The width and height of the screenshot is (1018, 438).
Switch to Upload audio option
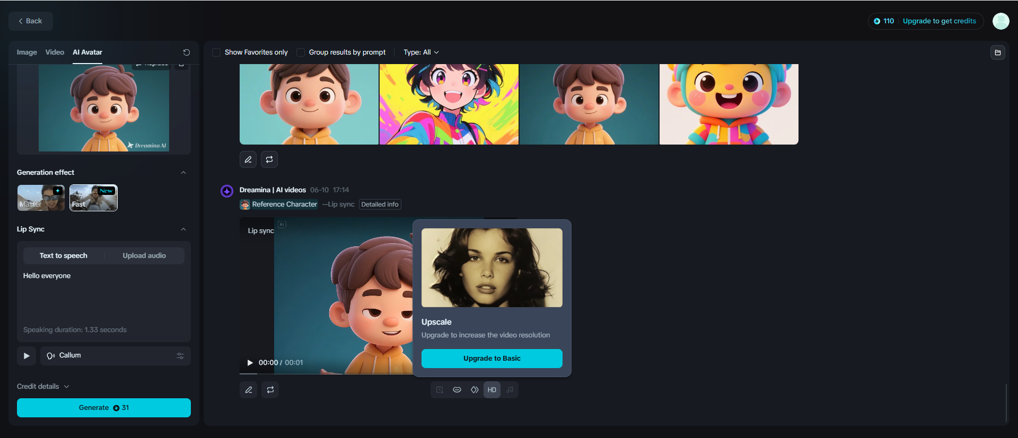144,256
